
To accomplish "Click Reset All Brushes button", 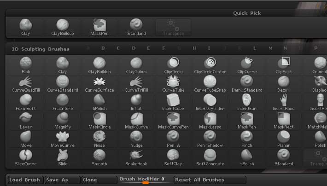I will pyautogui.click(x=210, y=180).
